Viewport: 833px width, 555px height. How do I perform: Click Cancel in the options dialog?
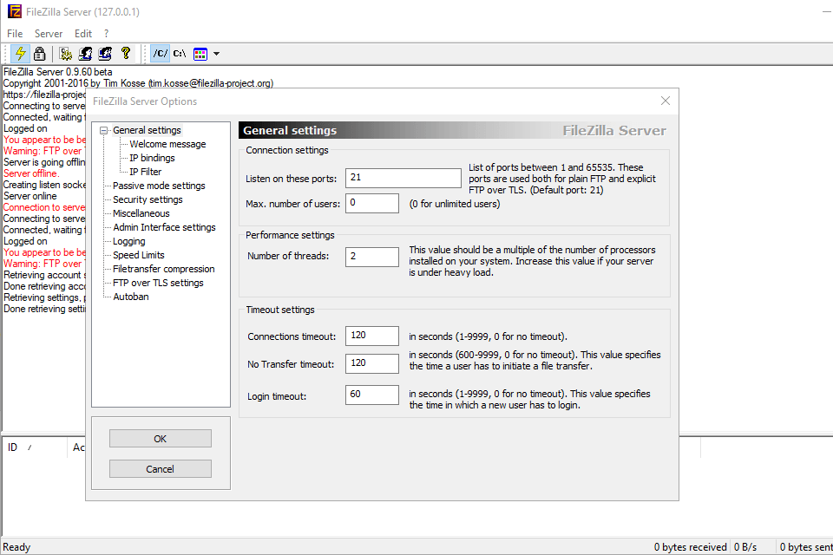[161, 469]
